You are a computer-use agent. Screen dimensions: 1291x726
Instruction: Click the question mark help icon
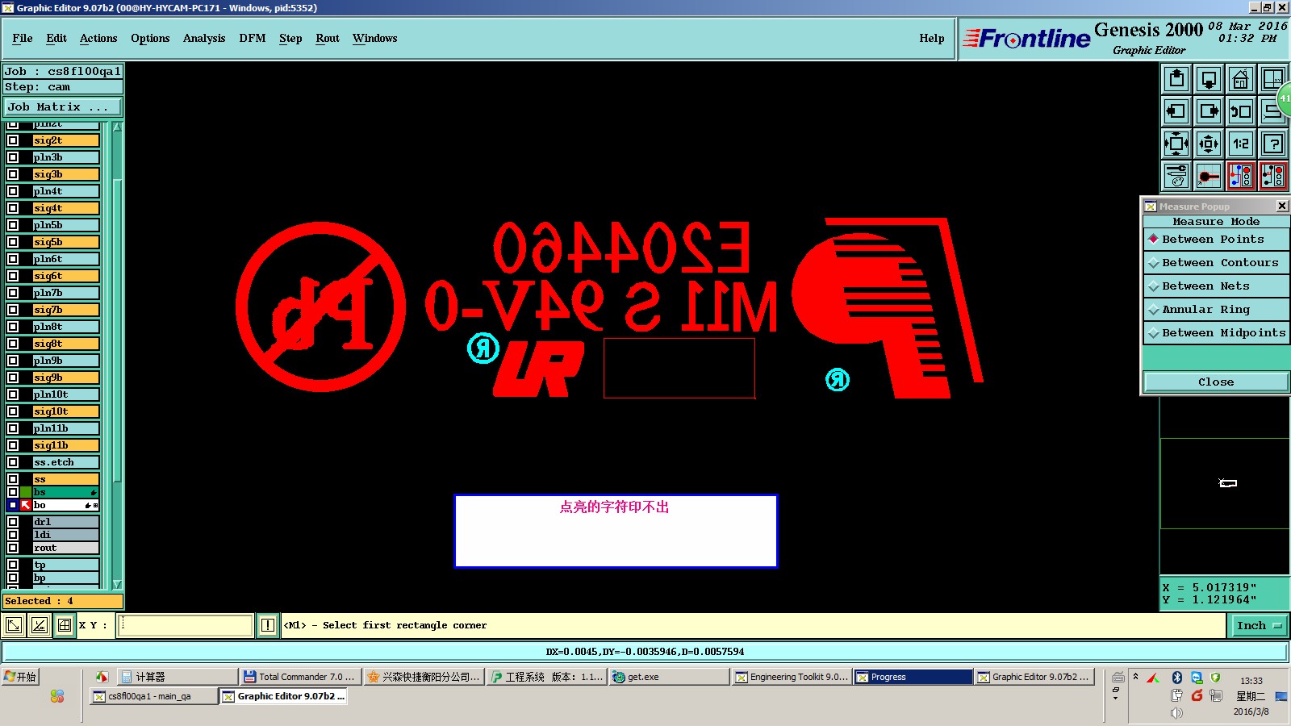click(1272, 144)
